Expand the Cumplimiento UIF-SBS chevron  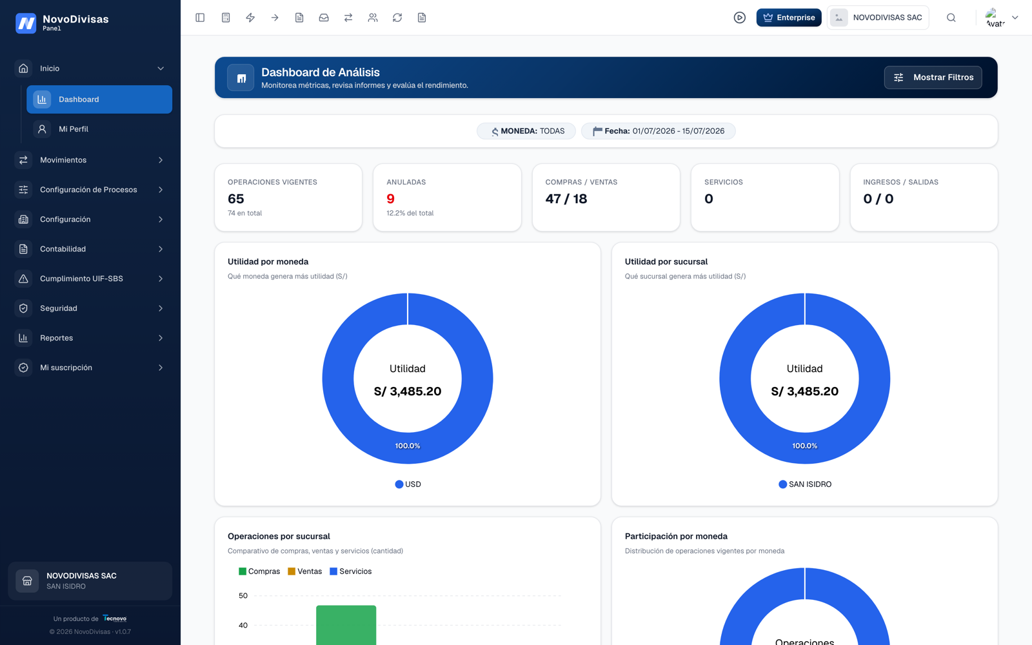point(161,279)
